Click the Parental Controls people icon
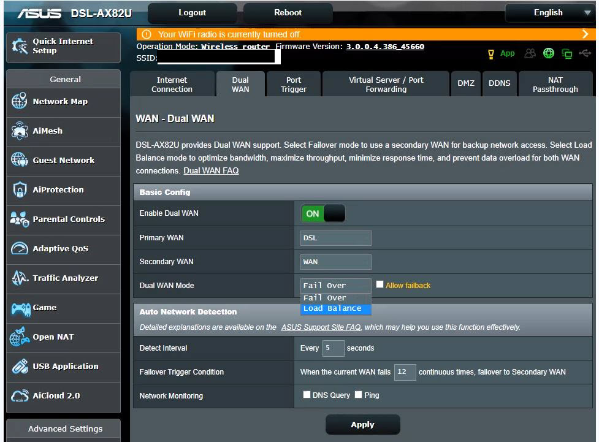 click(x=20, y=219)
